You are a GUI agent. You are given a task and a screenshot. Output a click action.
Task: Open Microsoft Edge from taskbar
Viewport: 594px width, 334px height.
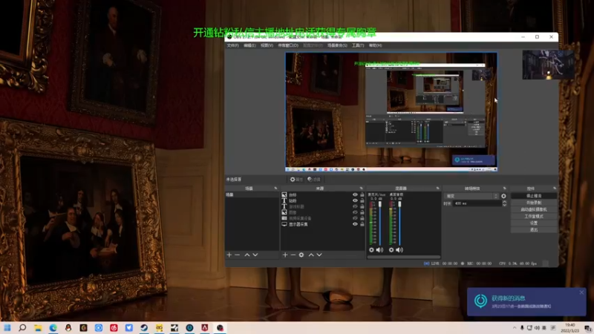(53, 327)
